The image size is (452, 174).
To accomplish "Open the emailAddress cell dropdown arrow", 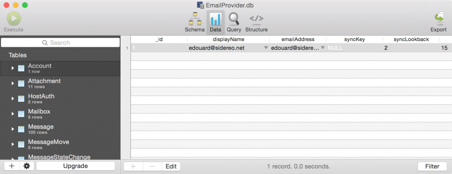I will [323, 48].
